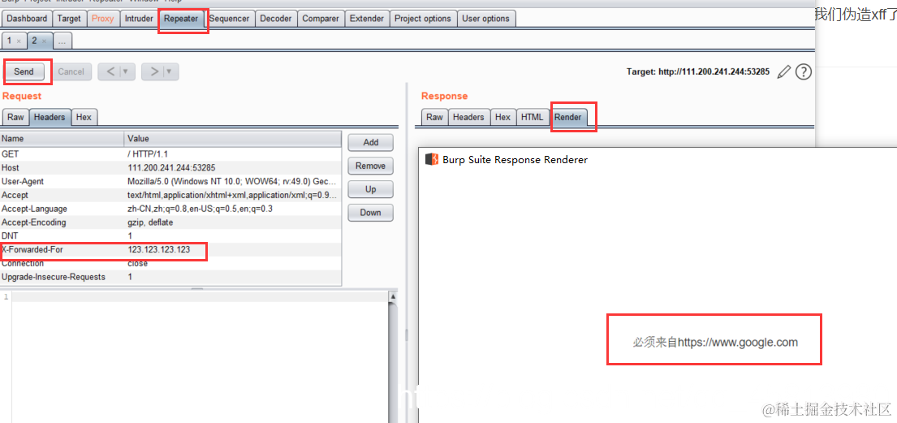Select the Connection header row
897x423 pixels.
coord(170,263)
